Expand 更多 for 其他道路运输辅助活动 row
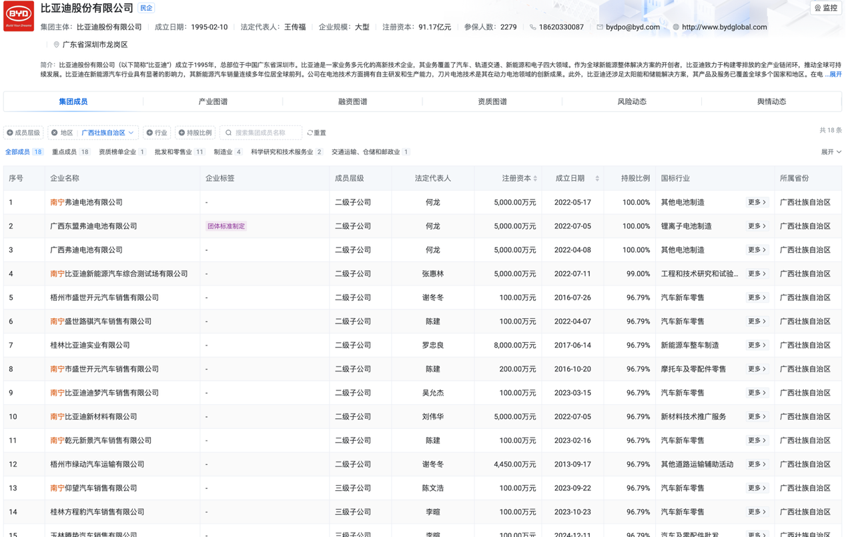 pyautogui.click(x=757, y=464)
